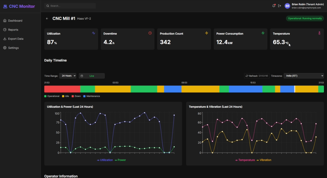This screenshot has height=178, width=327.
Task: Open the Live date picker field
Action: tap(92, 76)
